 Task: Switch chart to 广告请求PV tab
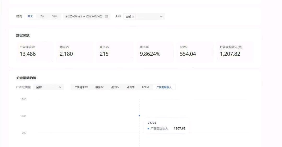click(x=81, y=87)
